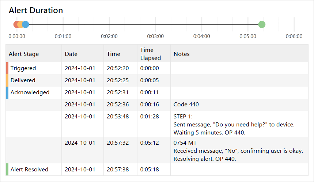314x182 pixels.
Task: Click the 0:03:00 timeline axis label
Action: pyautogui.click(x=155, y=36)
